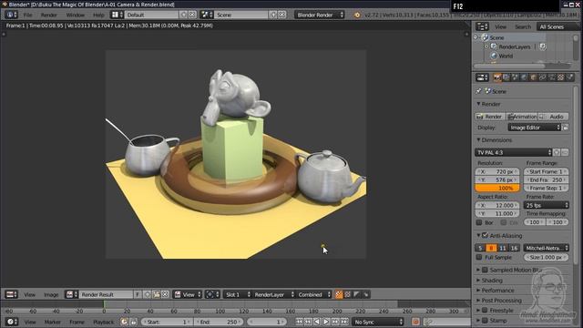Open the 25 fps frame rate dropdown
Viewport: 583px width, 328px height.
click(x=547, y=205)
